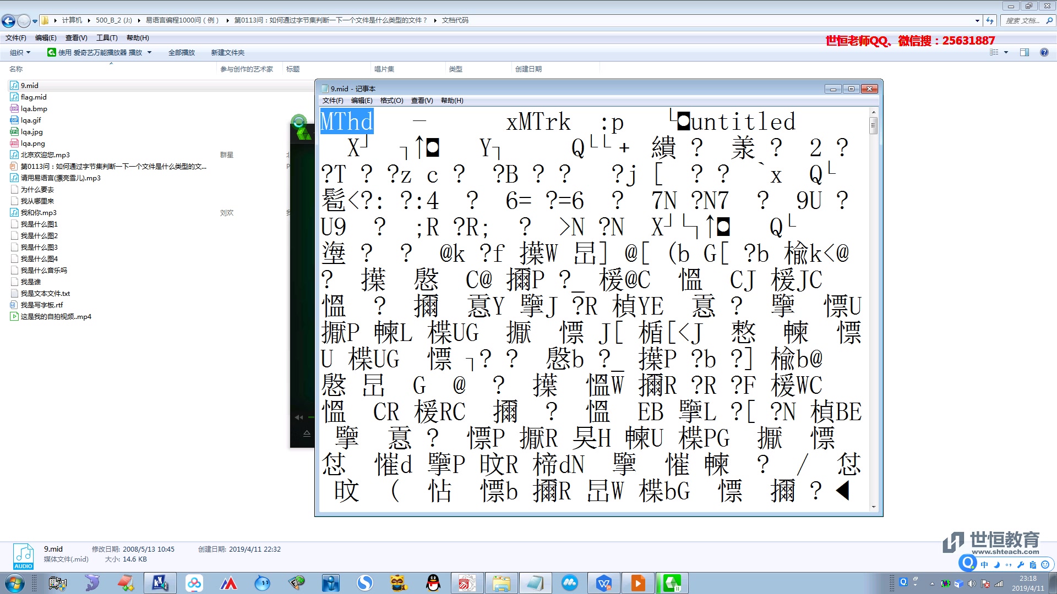Open the file explorer taskbar icon
This screenshot has width=1057, height=594.
click(x=501, y=583)
